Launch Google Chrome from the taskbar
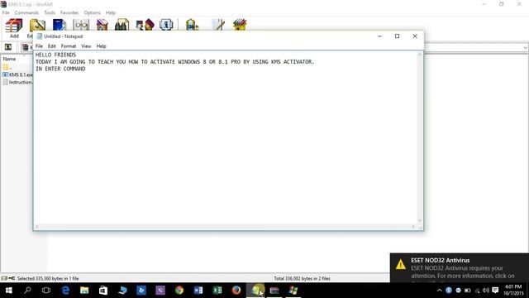Viewport: 529px width, 298px height. click(x=179, y=291)
